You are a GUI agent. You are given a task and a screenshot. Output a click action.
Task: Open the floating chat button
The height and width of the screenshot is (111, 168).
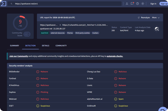point(163,109)
